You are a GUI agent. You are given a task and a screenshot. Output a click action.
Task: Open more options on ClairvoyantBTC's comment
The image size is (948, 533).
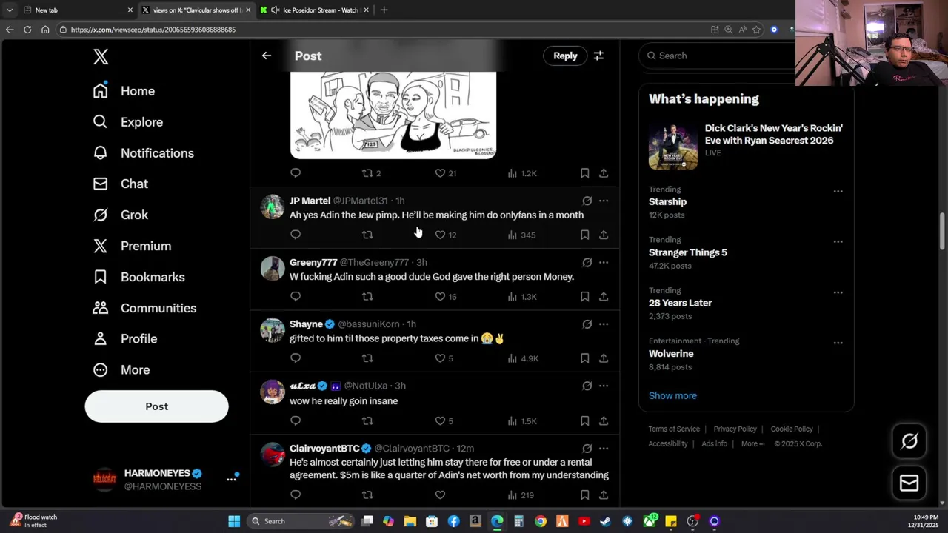(x=604, y=448)
